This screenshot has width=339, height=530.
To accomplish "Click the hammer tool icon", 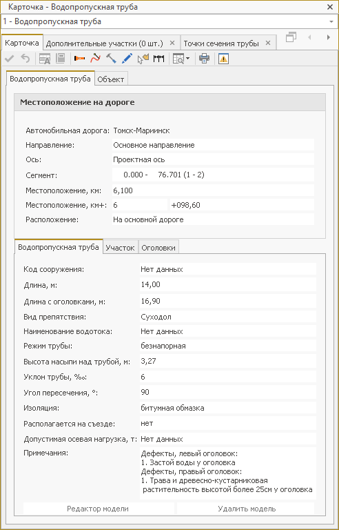I will (x=111, y=59).
